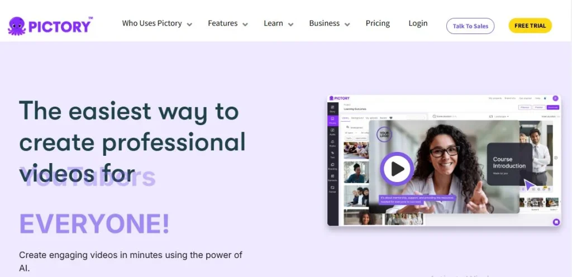Click the Course Introduction title card
This screenshot has width=572, height=277.
[x=509, y=164]
